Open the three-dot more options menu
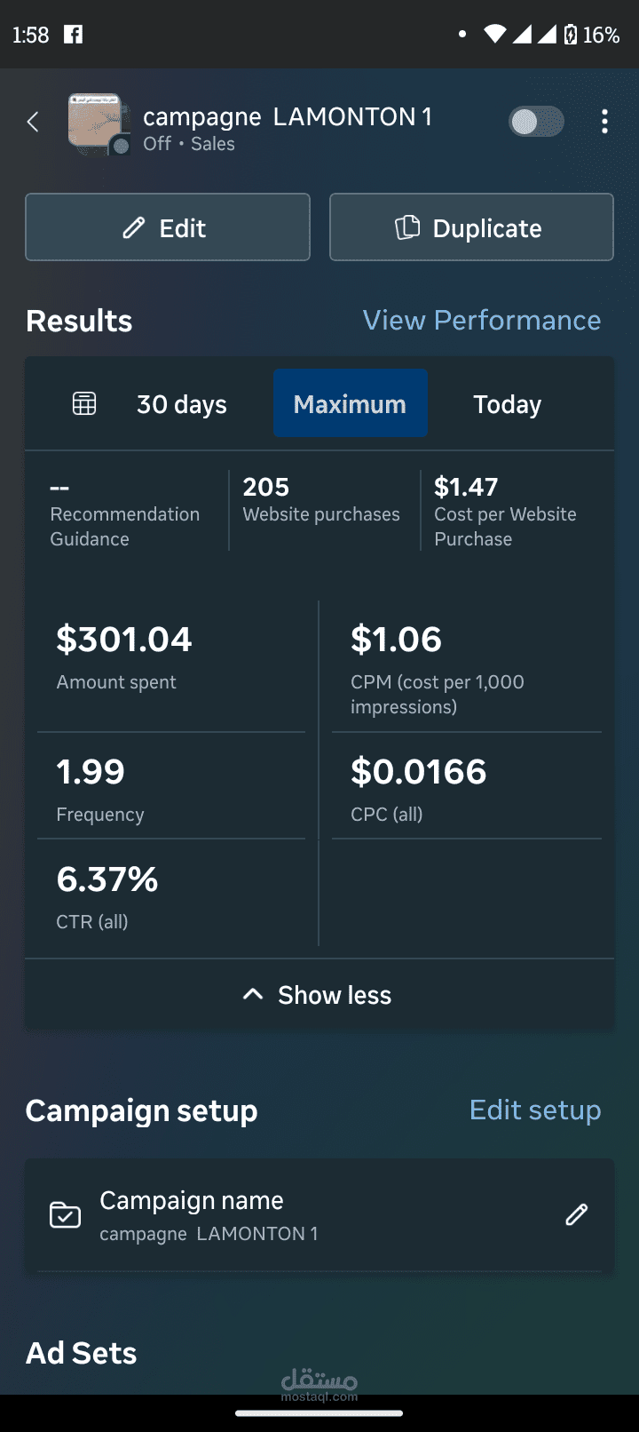The height and width of the screenshot is (1432, 639). tap(604, 122)
